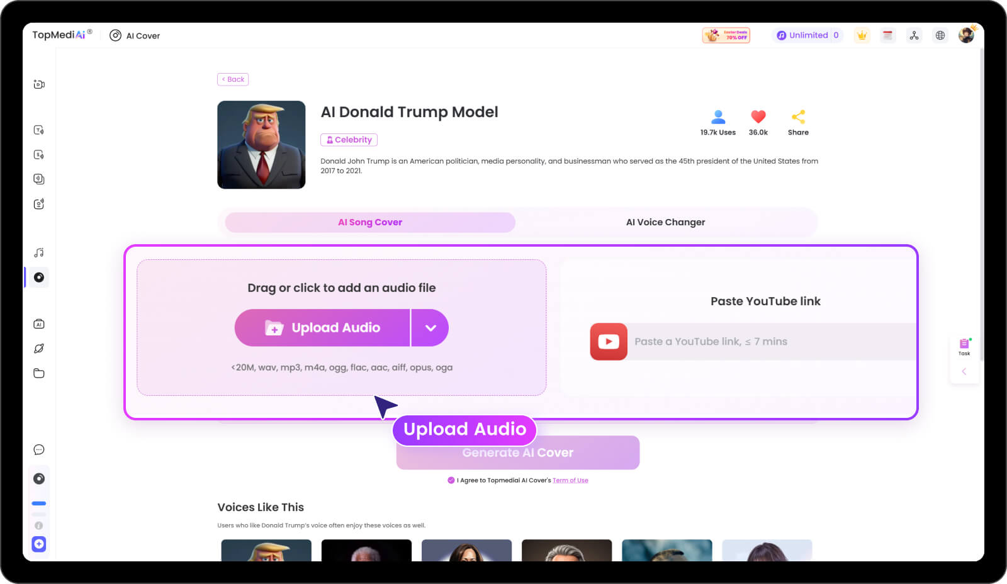Click the Upload Audio button
This screenshot has width=1007, height=584.
[x=322, y=328]
